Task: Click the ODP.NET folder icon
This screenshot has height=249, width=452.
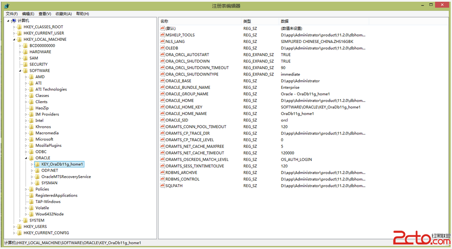Action: [37, 170]
